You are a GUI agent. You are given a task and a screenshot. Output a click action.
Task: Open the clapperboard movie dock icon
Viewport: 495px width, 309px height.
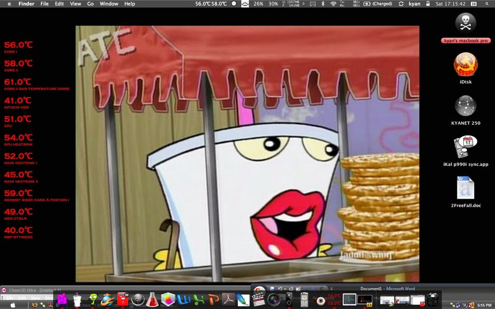pyautogui.click(x=259, y=299)
